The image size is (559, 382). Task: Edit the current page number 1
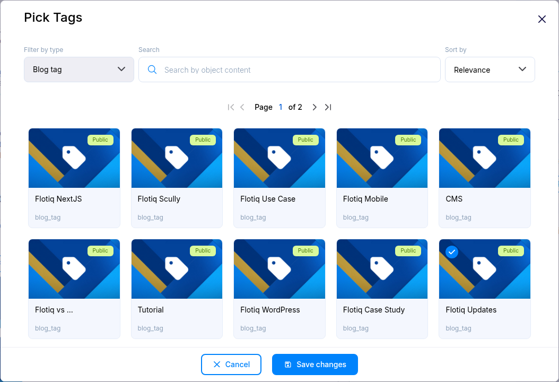point(281,107)
